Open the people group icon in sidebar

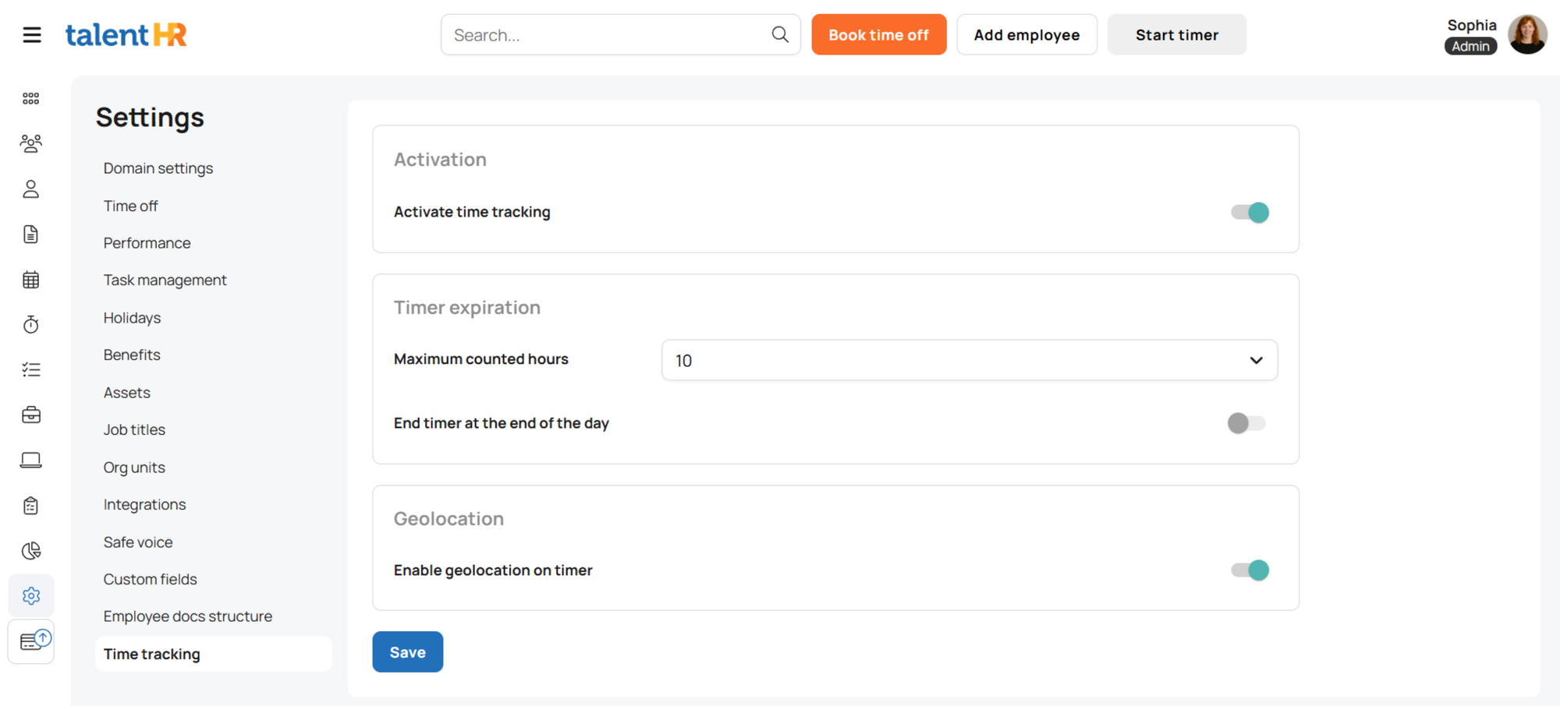(x=31, y=143)
